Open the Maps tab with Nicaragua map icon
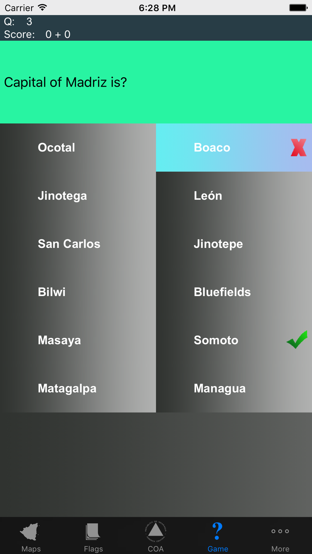This screenshot has width=312, height=554. (x=31, y=532)
